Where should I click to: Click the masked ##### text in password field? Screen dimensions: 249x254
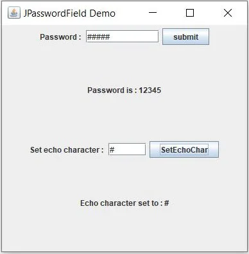coord(98,37)
